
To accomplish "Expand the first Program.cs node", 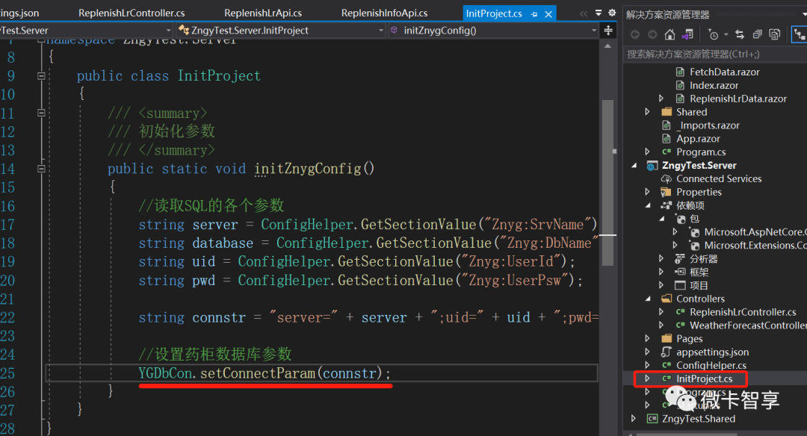I will (647, 152).
